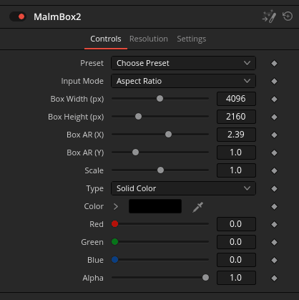Click the Scale slider handle
Image resolution: width=299 pixels, height=300 pixels.
[x=160, y=170]
